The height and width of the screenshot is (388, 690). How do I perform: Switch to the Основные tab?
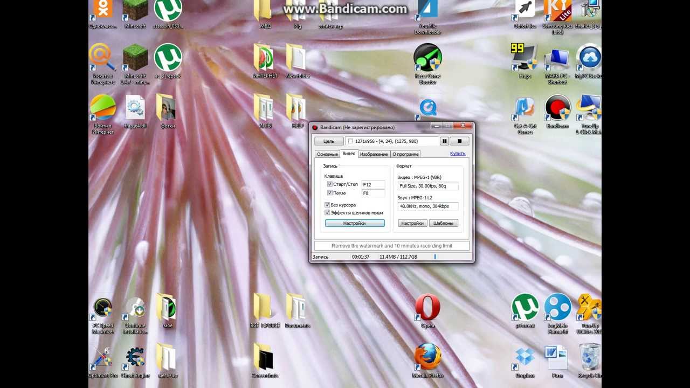click(327, 154)
